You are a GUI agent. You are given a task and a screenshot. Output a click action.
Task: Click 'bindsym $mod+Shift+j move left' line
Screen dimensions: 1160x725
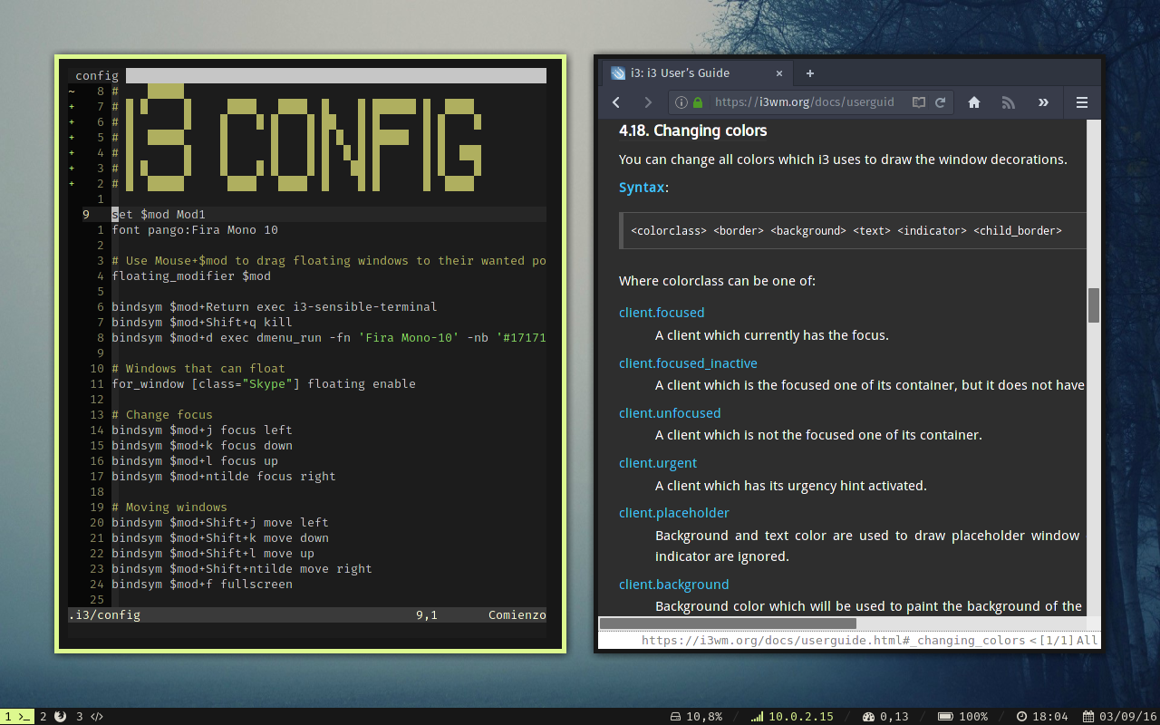220,523
